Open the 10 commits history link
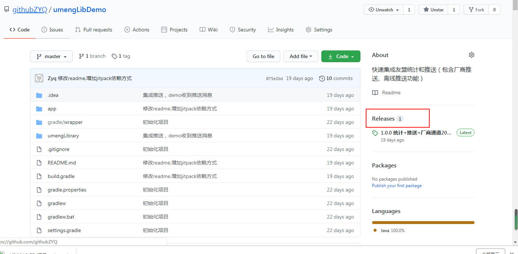518x254 pixels. (x=336, y=78)
